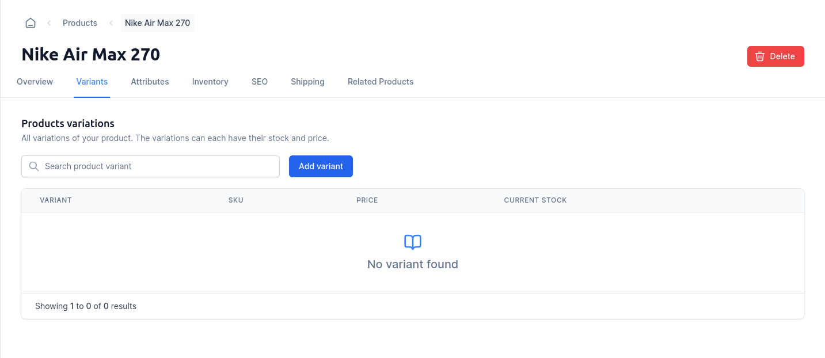Go to the Inventory tab
Screen dimensions: 825x358
tap(210, 82)
